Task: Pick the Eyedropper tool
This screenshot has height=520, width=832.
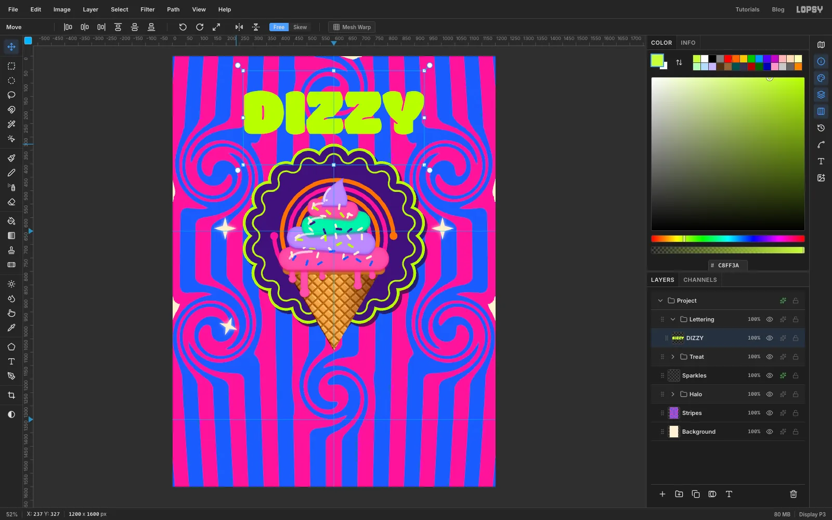Action: click(11, 328)
